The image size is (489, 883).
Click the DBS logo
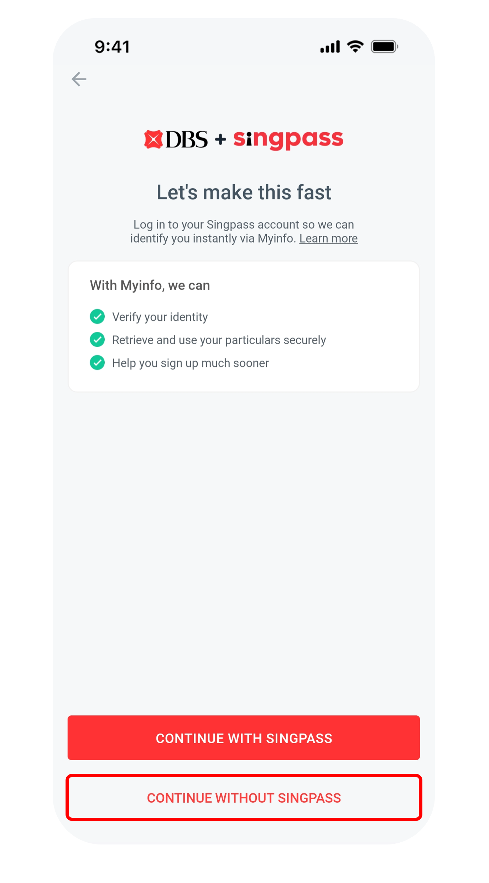(176, 139)
